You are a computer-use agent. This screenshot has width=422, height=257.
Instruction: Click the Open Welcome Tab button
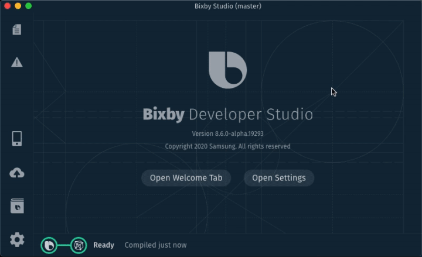tap(186, 178)
